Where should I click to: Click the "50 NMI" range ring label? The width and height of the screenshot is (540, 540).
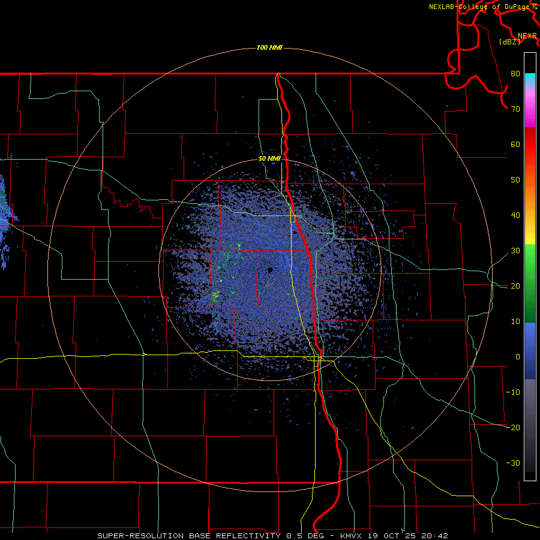coord(269,159)
